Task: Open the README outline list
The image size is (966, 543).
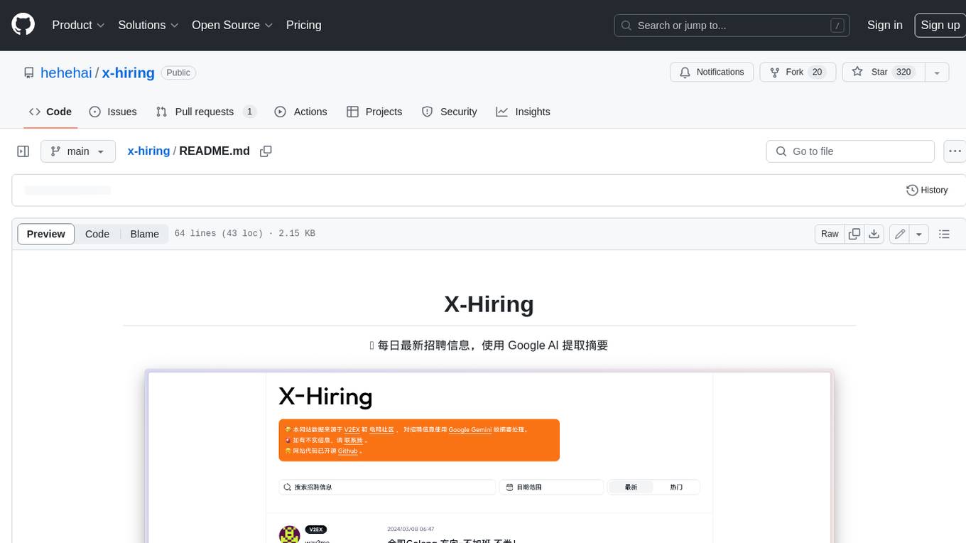Action: (x=944, y=234)
